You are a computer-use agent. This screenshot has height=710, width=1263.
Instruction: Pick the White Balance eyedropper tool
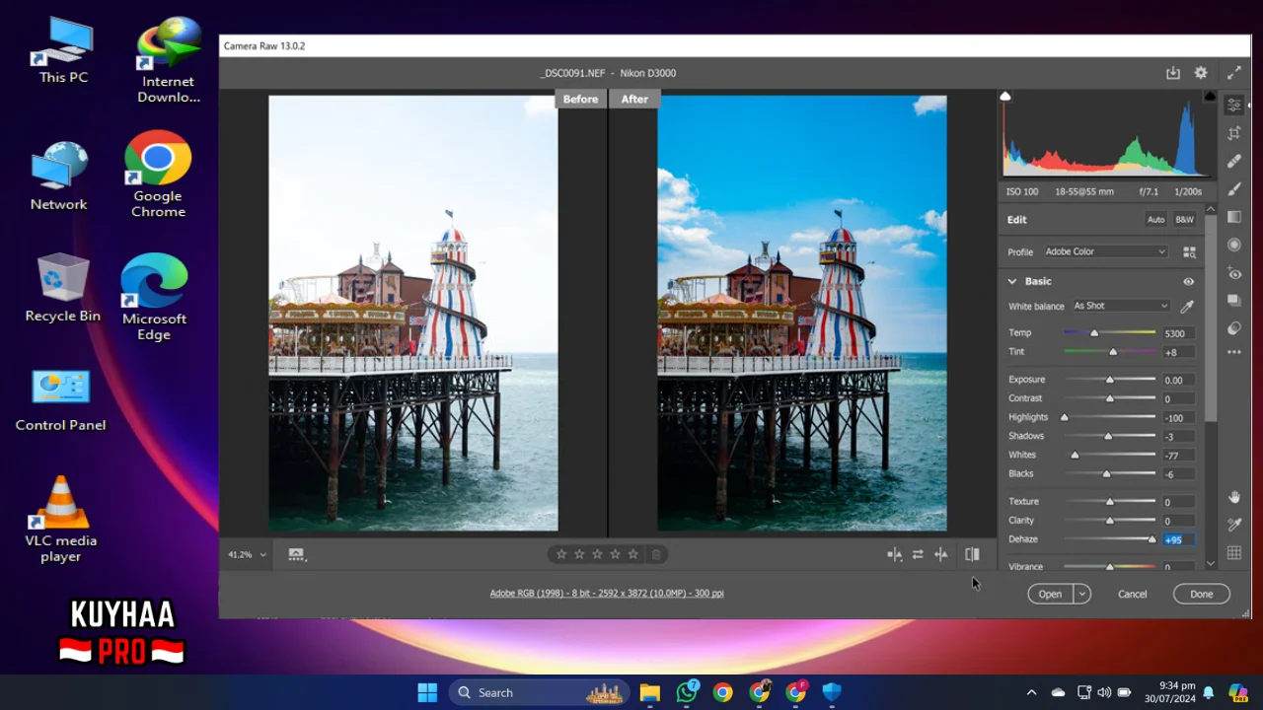[x=1187, y=307]
